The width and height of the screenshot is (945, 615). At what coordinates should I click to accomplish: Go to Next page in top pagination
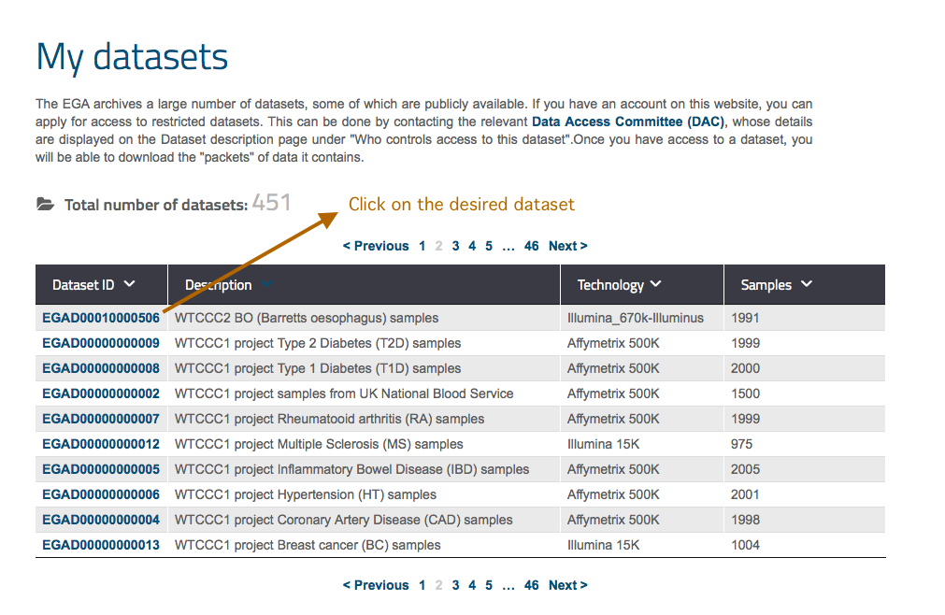point(567,246)
